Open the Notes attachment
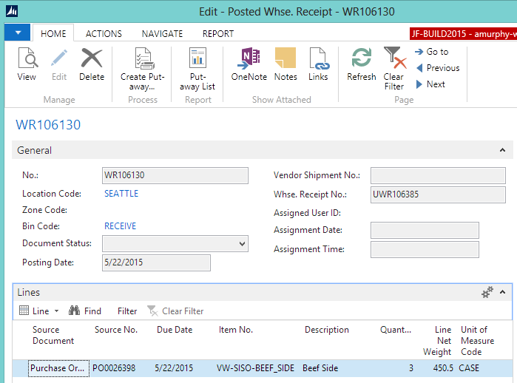 coord(285,64)
